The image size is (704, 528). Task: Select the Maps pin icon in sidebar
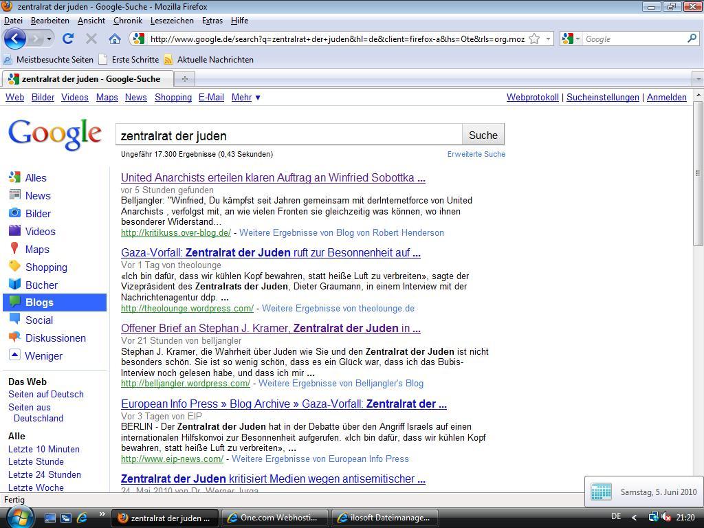pos(14,248)
